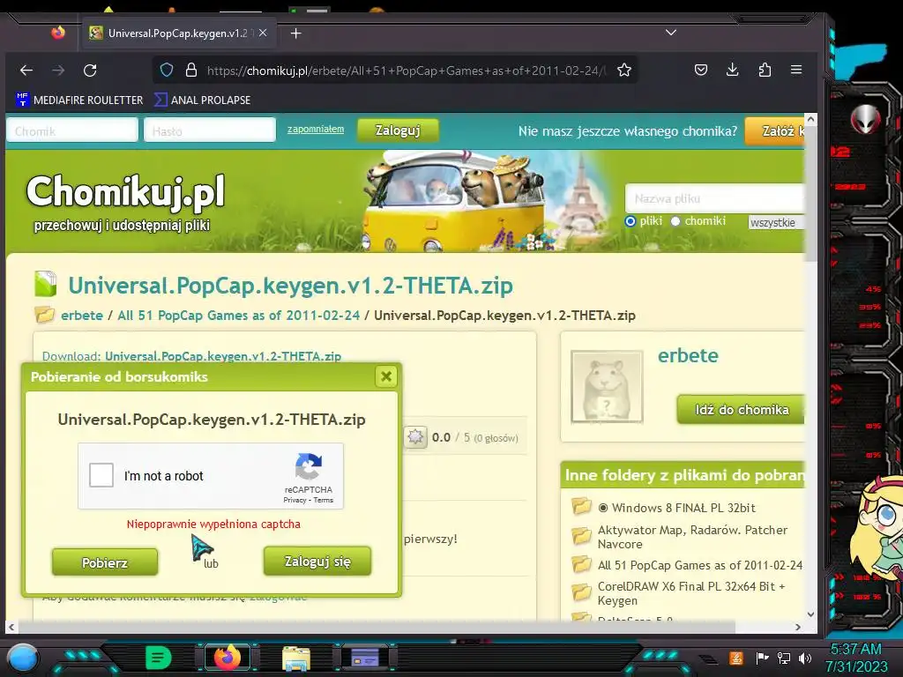Screen dimensions: 903x677
Task: Save page to Pocket
Action: (701, 71)
